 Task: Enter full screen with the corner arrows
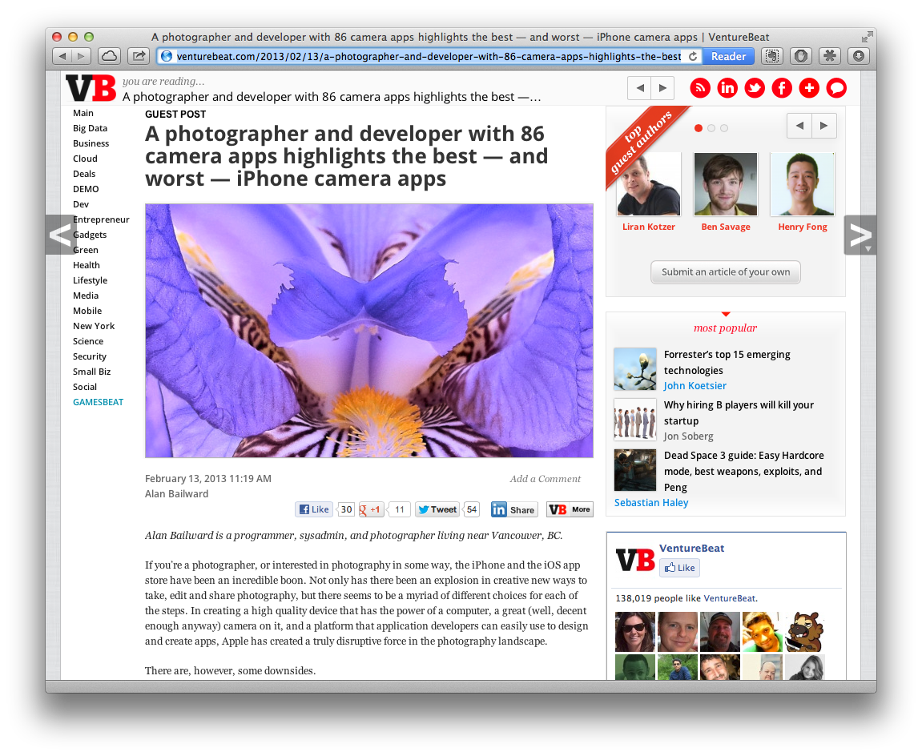point(867,37)
